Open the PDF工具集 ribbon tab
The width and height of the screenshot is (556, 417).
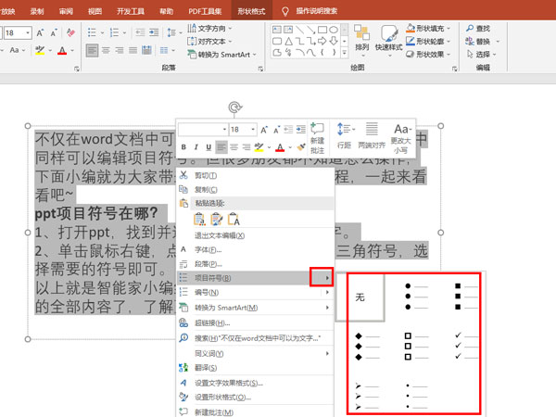[203, 9]
